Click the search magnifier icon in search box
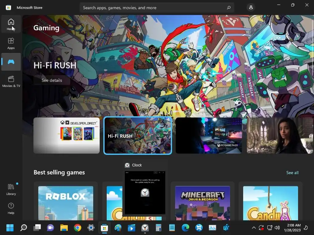The height and width of the screenshot is (235, 314). tap(229, 8)
